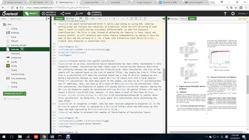Switch to the My Projects browser tab
This screenshot has width=249, height=140.
(41, 2)
